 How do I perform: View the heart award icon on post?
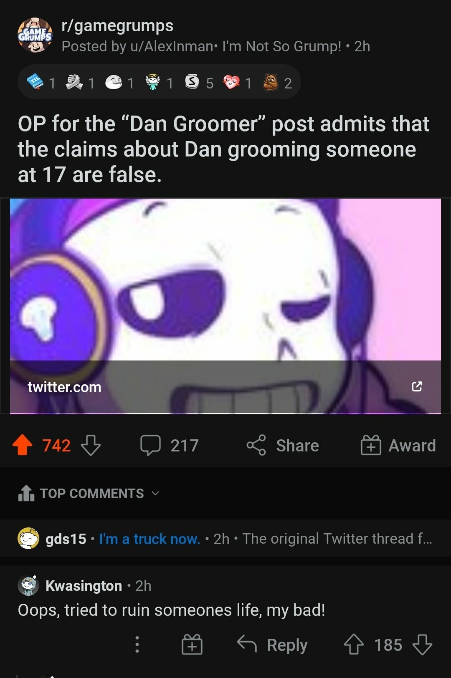coord(231,82)
